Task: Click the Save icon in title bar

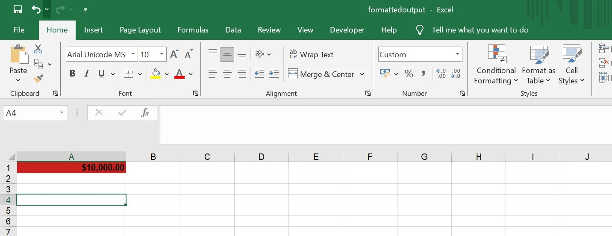Action: click(18, 9)
